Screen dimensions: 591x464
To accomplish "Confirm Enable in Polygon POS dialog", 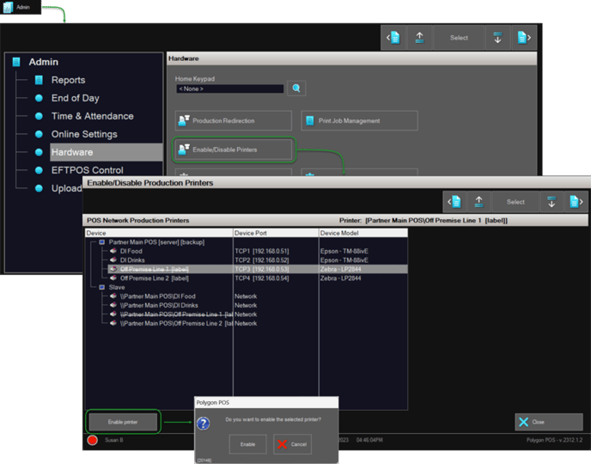I will (247, 444).
